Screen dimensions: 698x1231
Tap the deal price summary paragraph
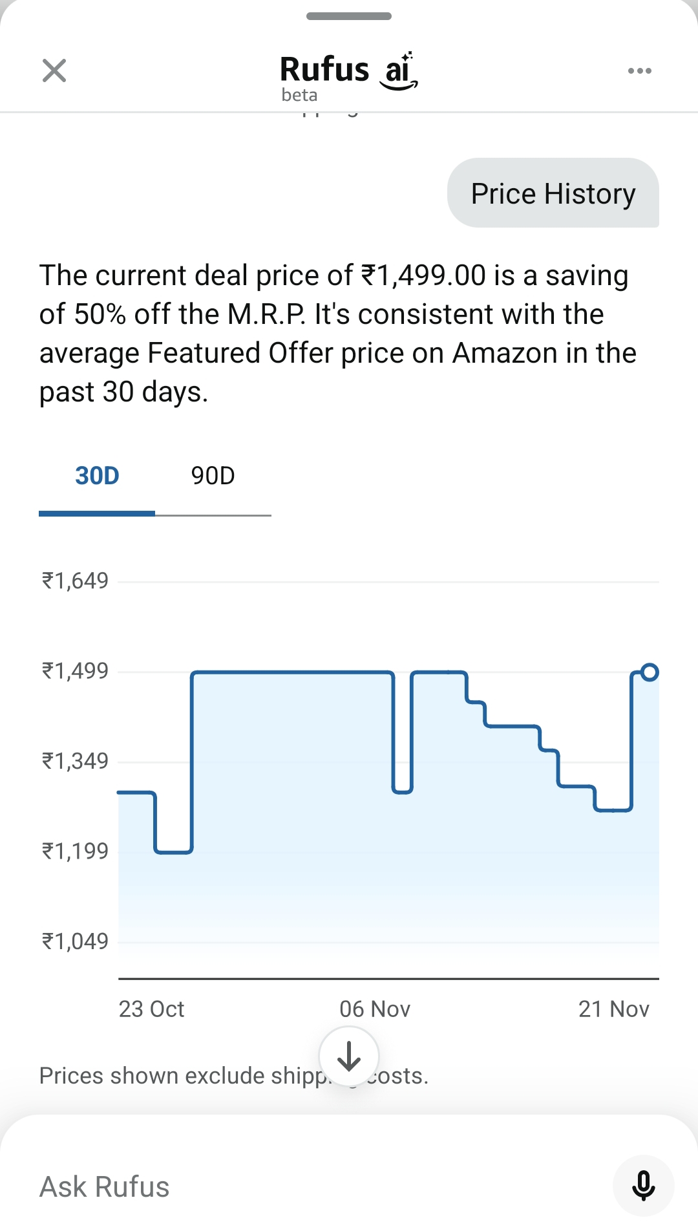336,334
